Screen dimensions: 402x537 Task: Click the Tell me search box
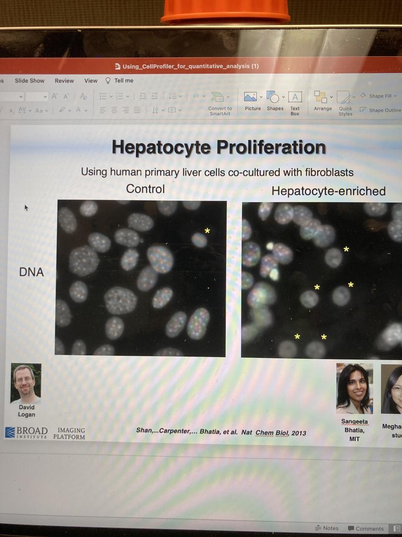click(119, 81)
